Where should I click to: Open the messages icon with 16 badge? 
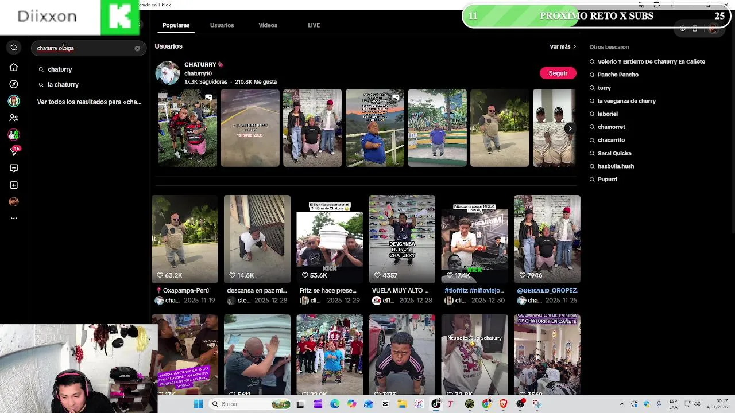(x=14, y=151)
